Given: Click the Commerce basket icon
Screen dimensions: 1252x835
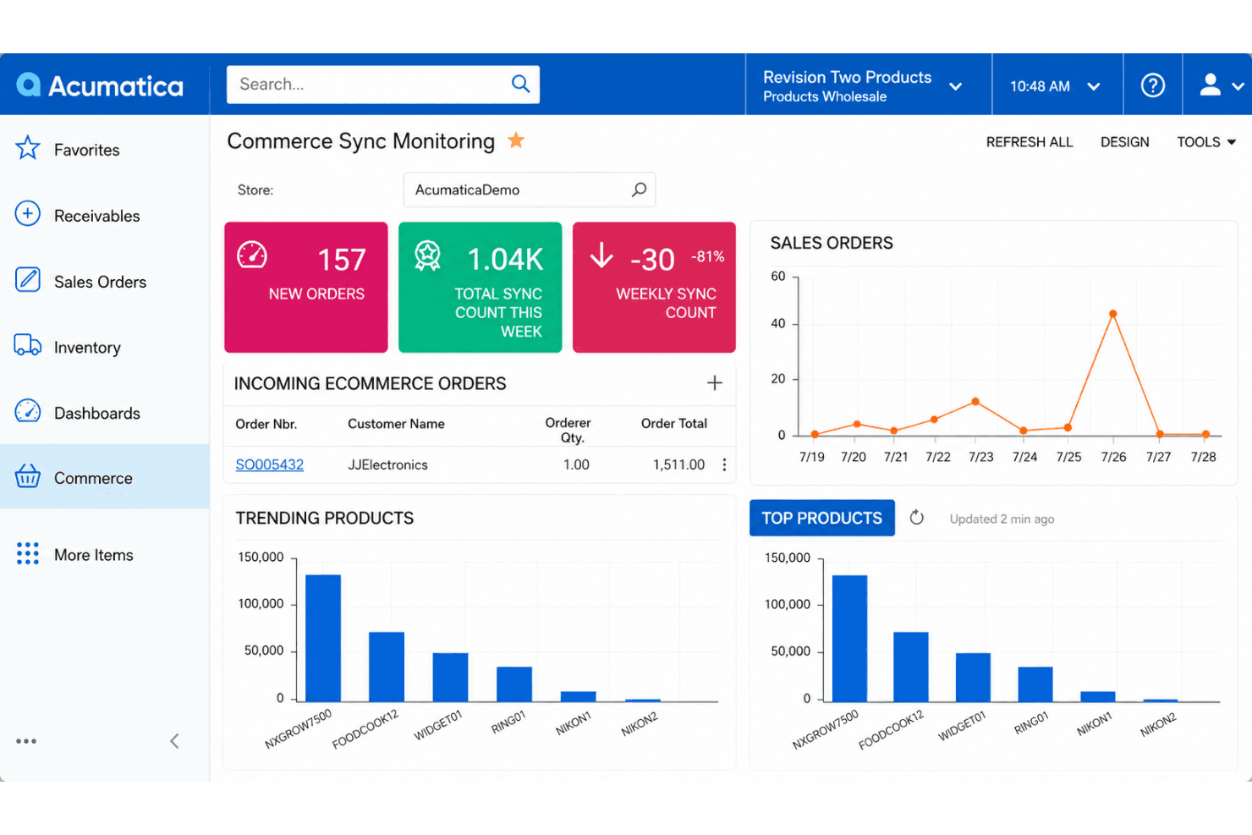Looking at the screenshot, I should pyautogui.click(x=28, y=476).
